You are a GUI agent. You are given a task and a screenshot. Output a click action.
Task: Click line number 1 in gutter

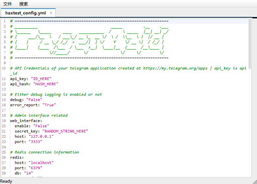pyautogui.click(x=5, y=21)
